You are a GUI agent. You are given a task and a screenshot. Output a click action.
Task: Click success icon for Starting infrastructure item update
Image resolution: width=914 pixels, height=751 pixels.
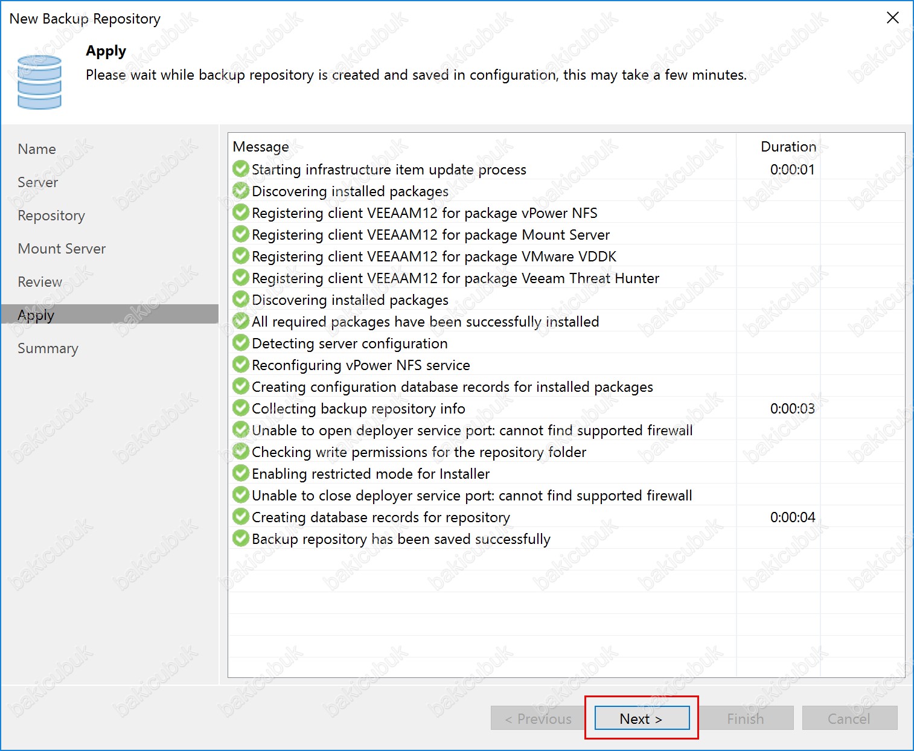coord(241,169)
